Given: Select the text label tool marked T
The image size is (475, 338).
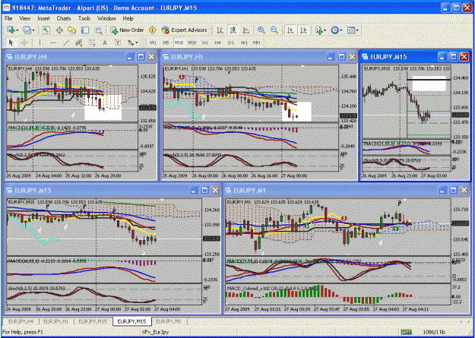Looking at the screenshot, I should point(118,43).
